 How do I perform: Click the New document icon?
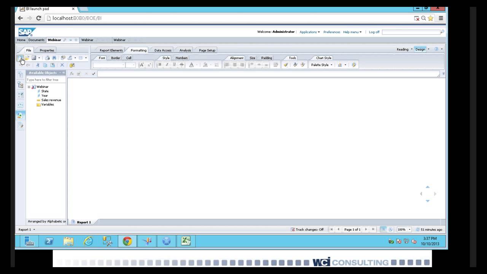click(20, 58)
